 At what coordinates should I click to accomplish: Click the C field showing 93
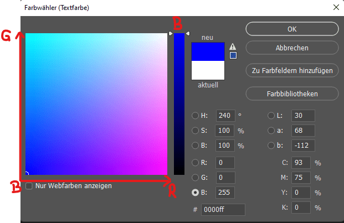tap(301, 163)
